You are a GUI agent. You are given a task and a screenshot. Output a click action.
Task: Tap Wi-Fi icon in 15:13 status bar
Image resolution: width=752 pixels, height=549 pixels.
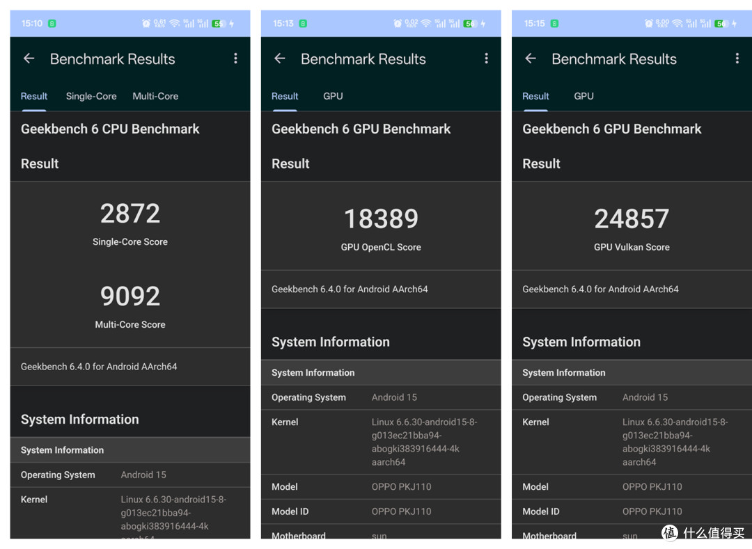[x=426, y=23]
